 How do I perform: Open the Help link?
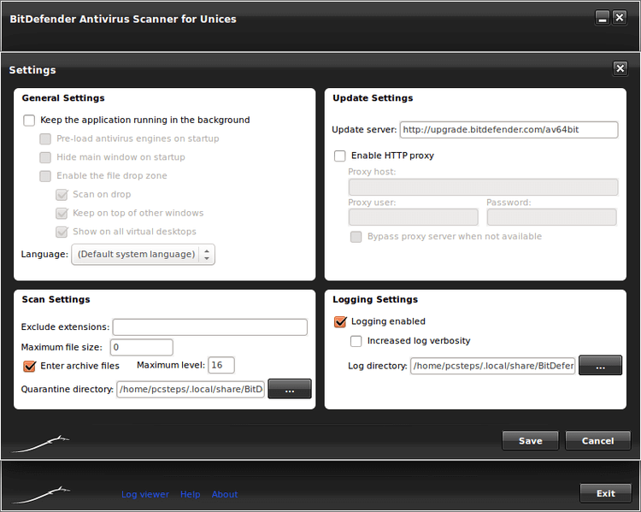[190, 494]
